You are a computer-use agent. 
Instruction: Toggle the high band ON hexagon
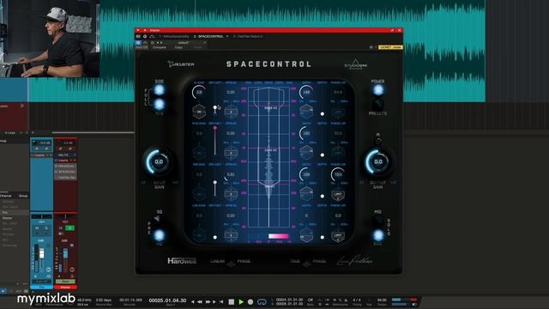[199, 112]
